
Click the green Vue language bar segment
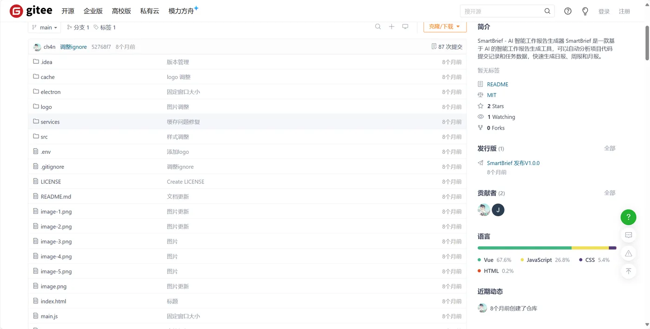pos(525,248)
